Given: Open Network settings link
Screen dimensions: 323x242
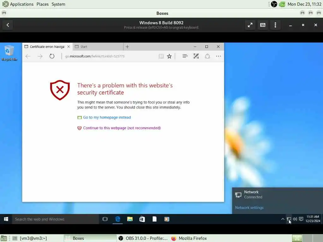Looking at the screenshot, I should (249, 207).
